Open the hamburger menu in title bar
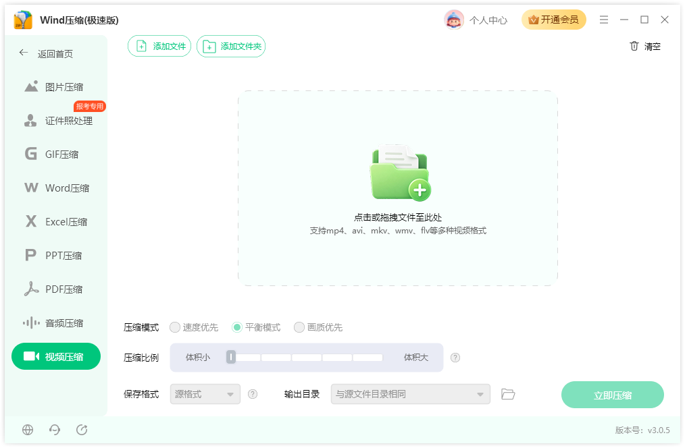Viewport: 685px width, 448px height. point(604,20)
